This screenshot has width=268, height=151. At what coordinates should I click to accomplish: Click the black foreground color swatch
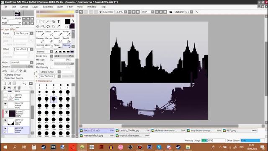67,21
